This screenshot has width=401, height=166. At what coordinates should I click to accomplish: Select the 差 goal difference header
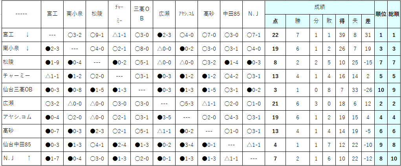coord(368,21)
